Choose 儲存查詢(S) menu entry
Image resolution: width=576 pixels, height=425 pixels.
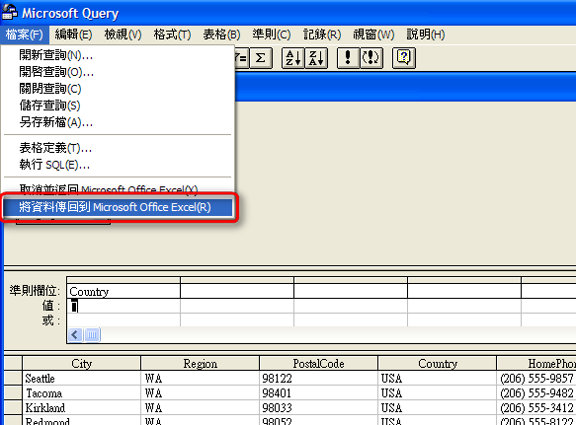(x=118, y=106)
